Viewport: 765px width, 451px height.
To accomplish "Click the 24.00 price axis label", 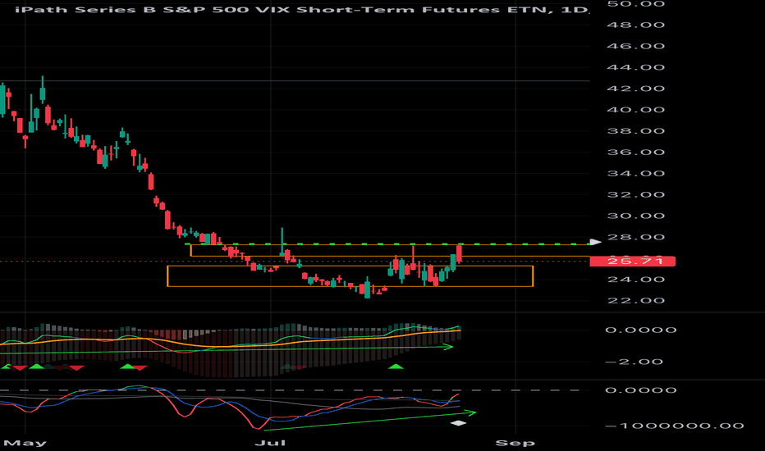I will 635,280.
